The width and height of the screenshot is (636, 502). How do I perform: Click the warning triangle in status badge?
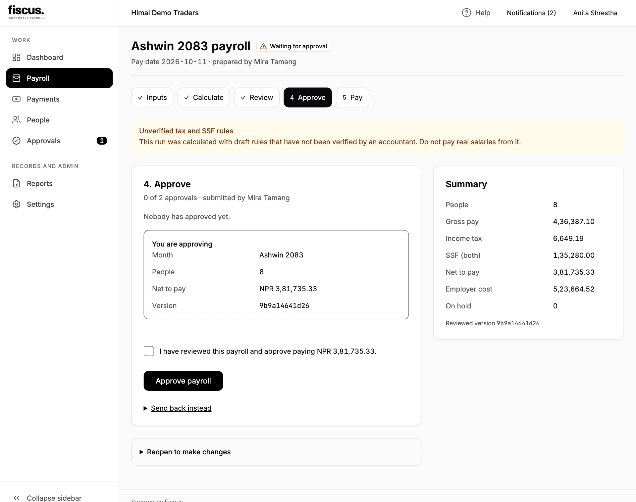coord(263,46)
